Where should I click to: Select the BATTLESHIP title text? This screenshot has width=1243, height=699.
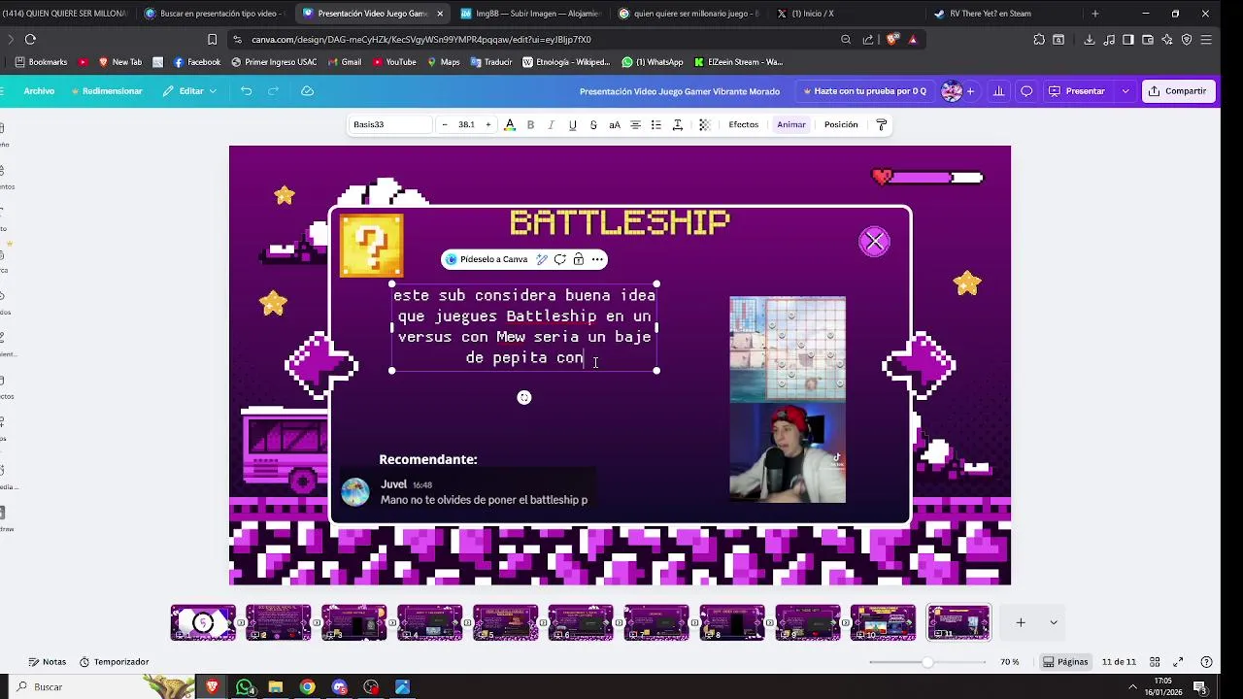[620, 222]
